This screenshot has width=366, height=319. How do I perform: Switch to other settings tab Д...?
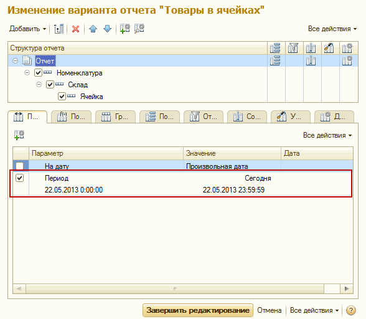pos(334,117)
